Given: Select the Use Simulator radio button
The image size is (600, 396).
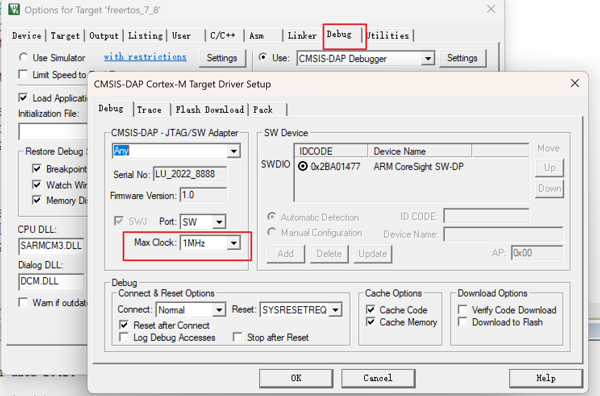Looking at the screenshot, I should (x=23, y=57).
